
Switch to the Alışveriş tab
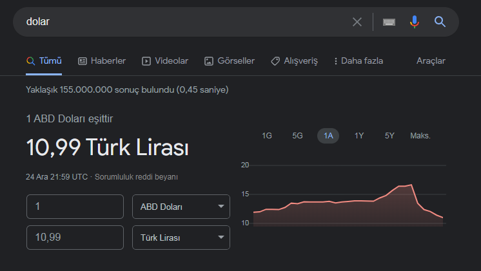point(294,61)
